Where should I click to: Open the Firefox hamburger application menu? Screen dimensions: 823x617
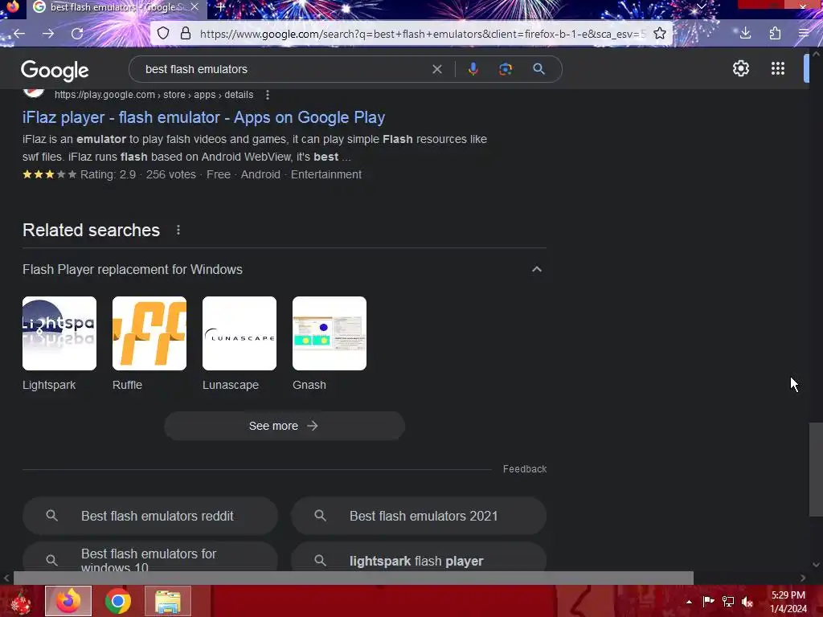click(x=804, y=34)
